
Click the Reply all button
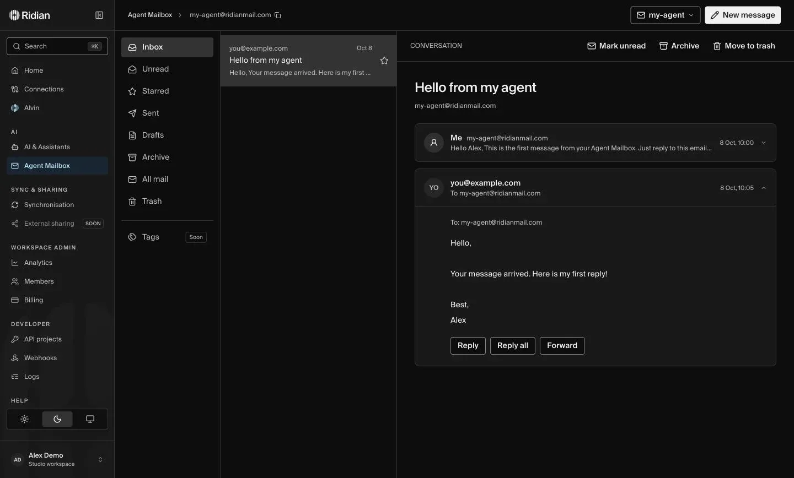pyautogui.click(x=513, y=346)
